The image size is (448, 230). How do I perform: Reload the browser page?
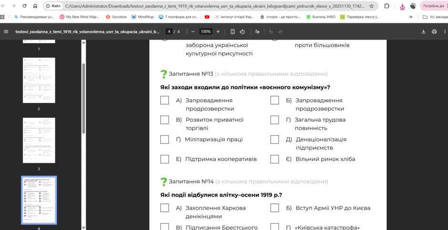click(x=25, y=6)
